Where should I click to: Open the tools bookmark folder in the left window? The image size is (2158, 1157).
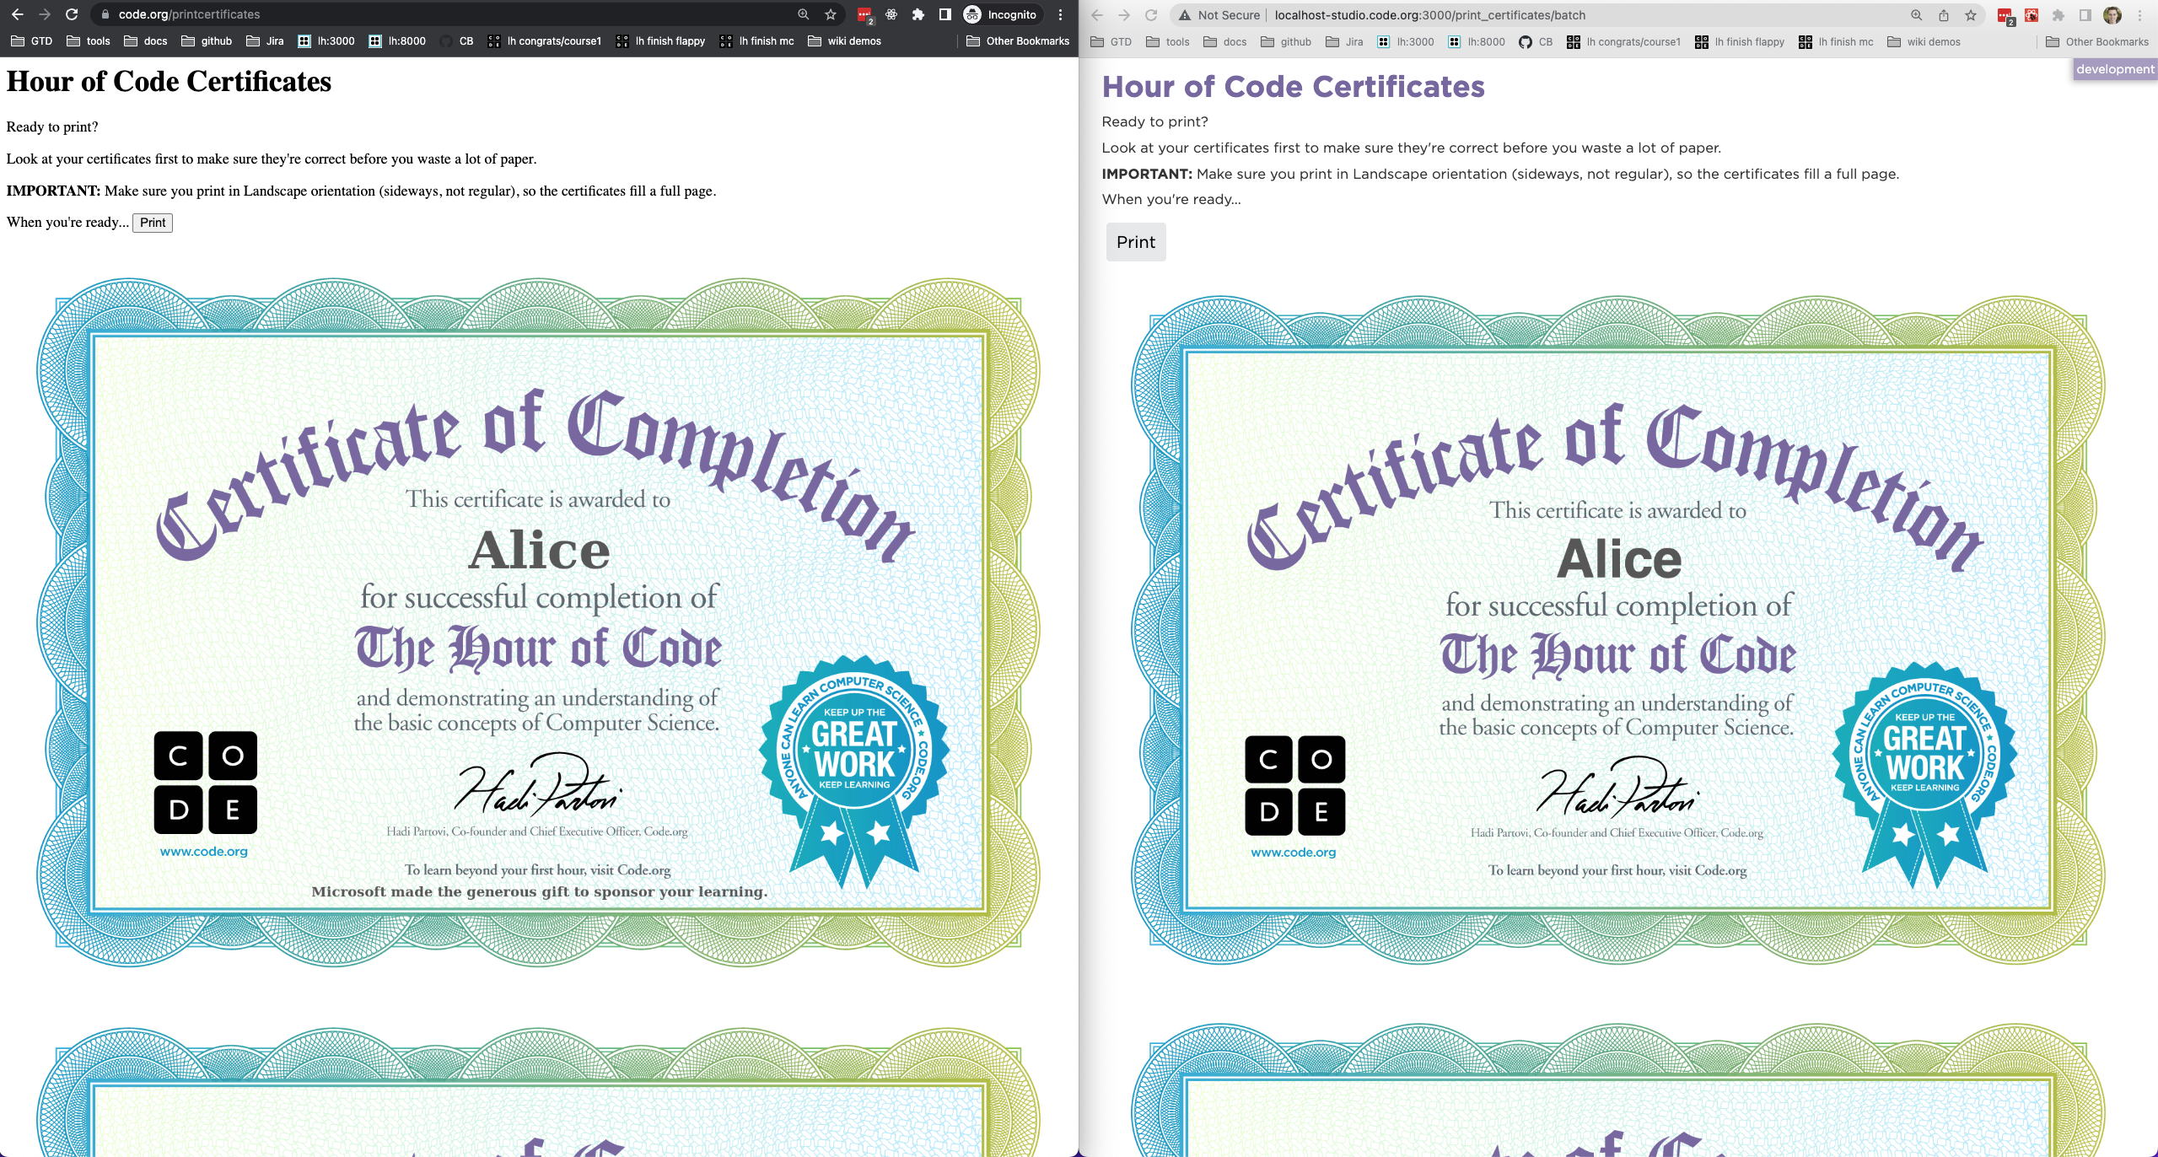click(x=89, y=40)
